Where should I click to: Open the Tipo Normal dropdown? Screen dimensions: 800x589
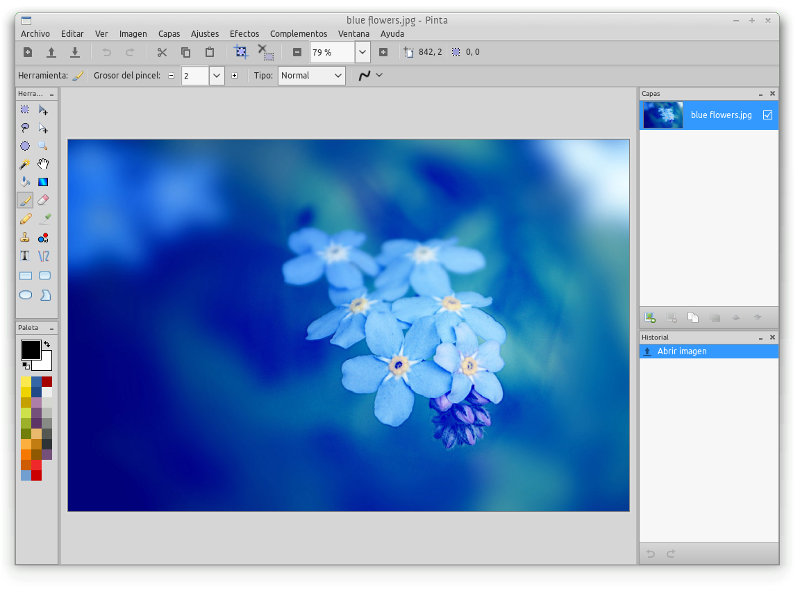click(311, 76)
